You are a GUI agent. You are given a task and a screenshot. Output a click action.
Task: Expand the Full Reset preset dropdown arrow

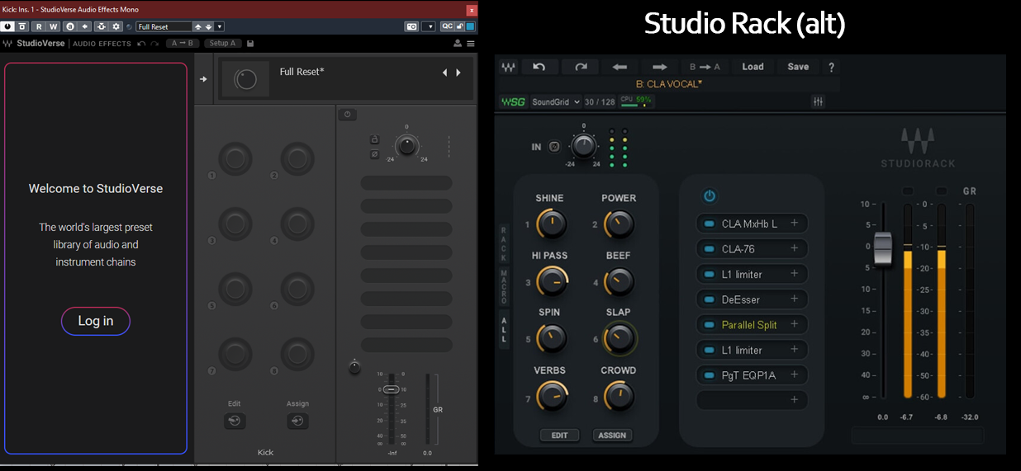pyautogui.click(x=219, y=26)
